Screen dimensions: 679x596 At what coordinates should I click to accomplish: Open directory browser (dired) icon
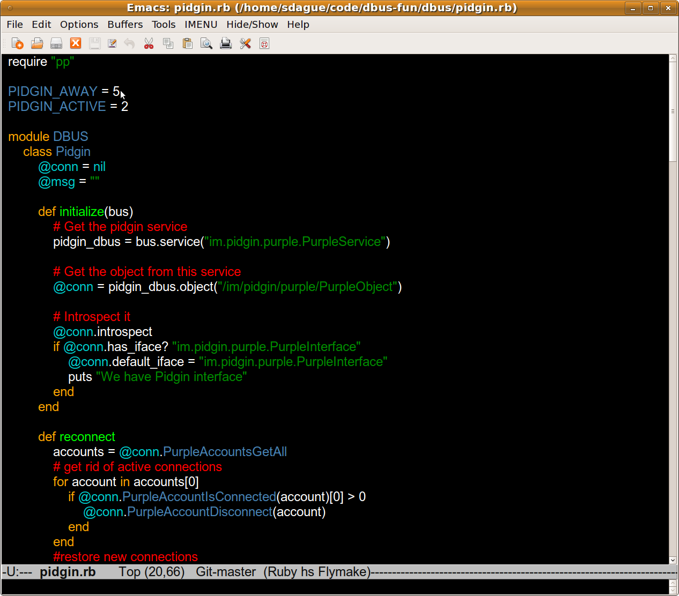coord(56,43)
